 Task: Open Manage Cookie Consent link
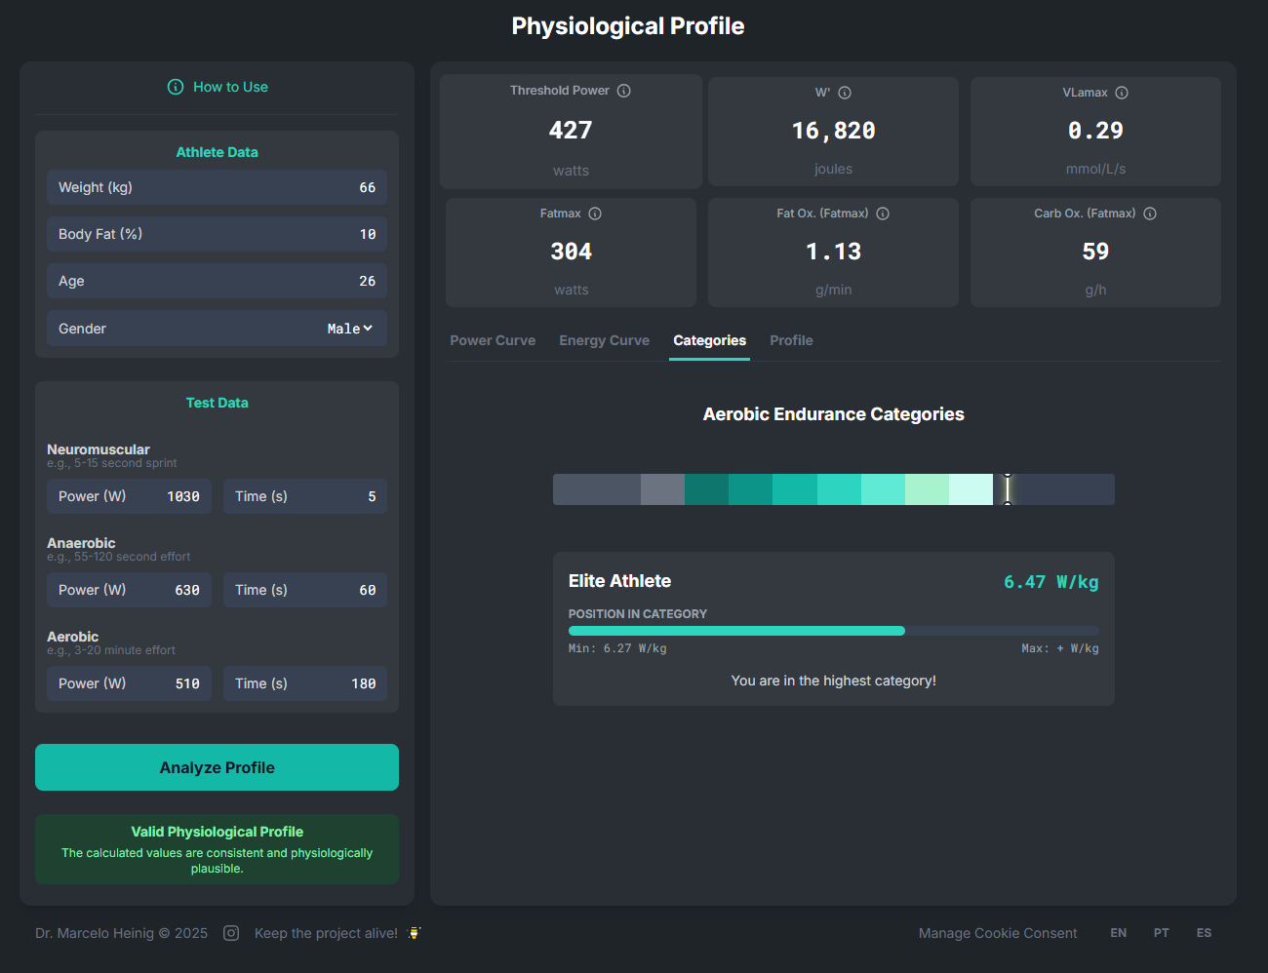pos(998,933)
